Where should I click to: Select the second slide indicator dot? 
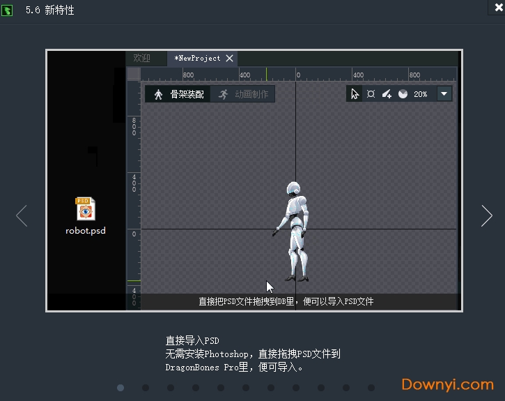[x=146, y=388]
